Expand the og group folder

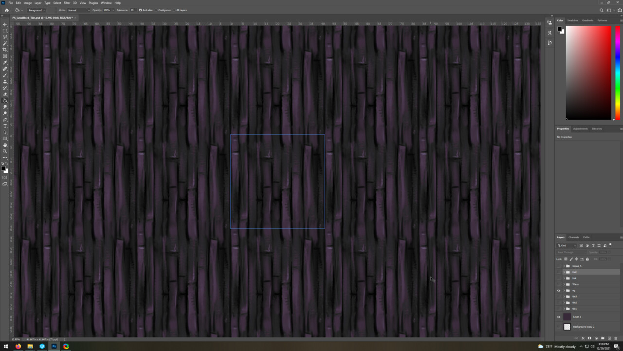click(564, 291)
